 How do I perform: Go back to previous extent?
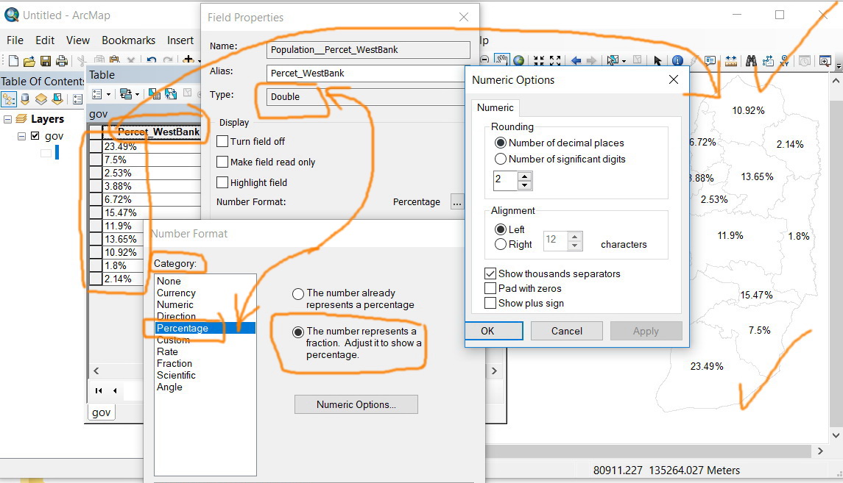point(576,60)
